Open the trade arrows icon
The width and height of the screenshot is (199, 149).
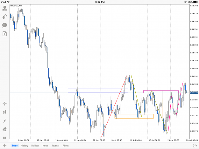5,17
